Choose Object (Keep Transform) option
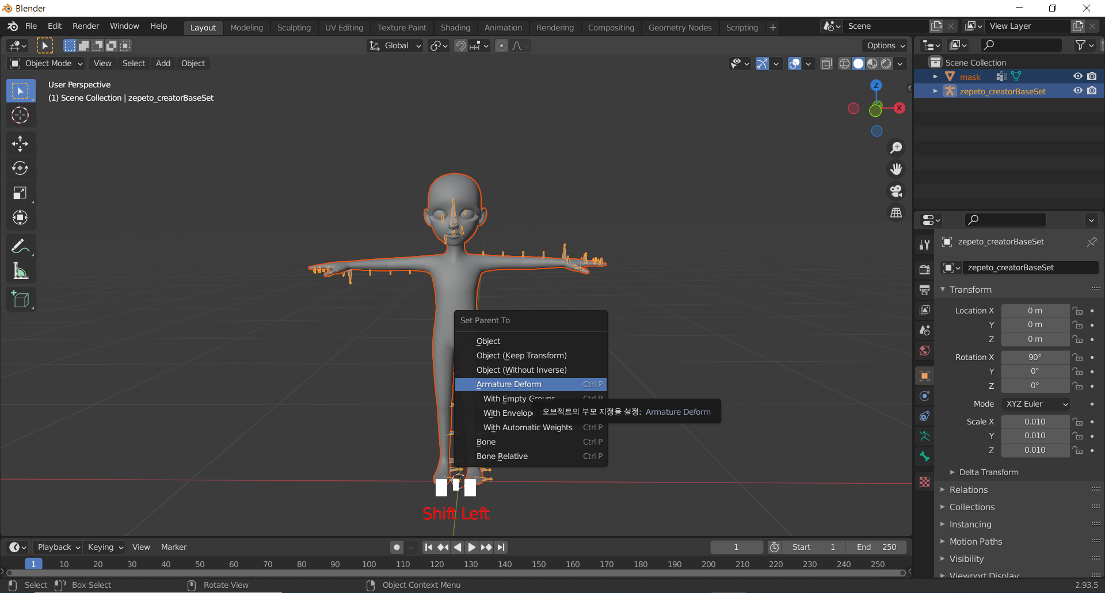This screenshot has width=1105, height=593. pyautogui.click(x=531, y=355)
